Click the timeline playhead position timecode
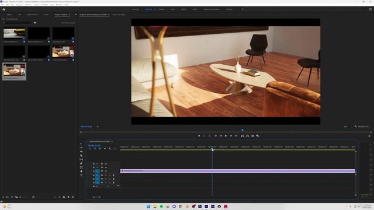The height and width of the screenshot is (210, 374). click(x=94, y=145)
